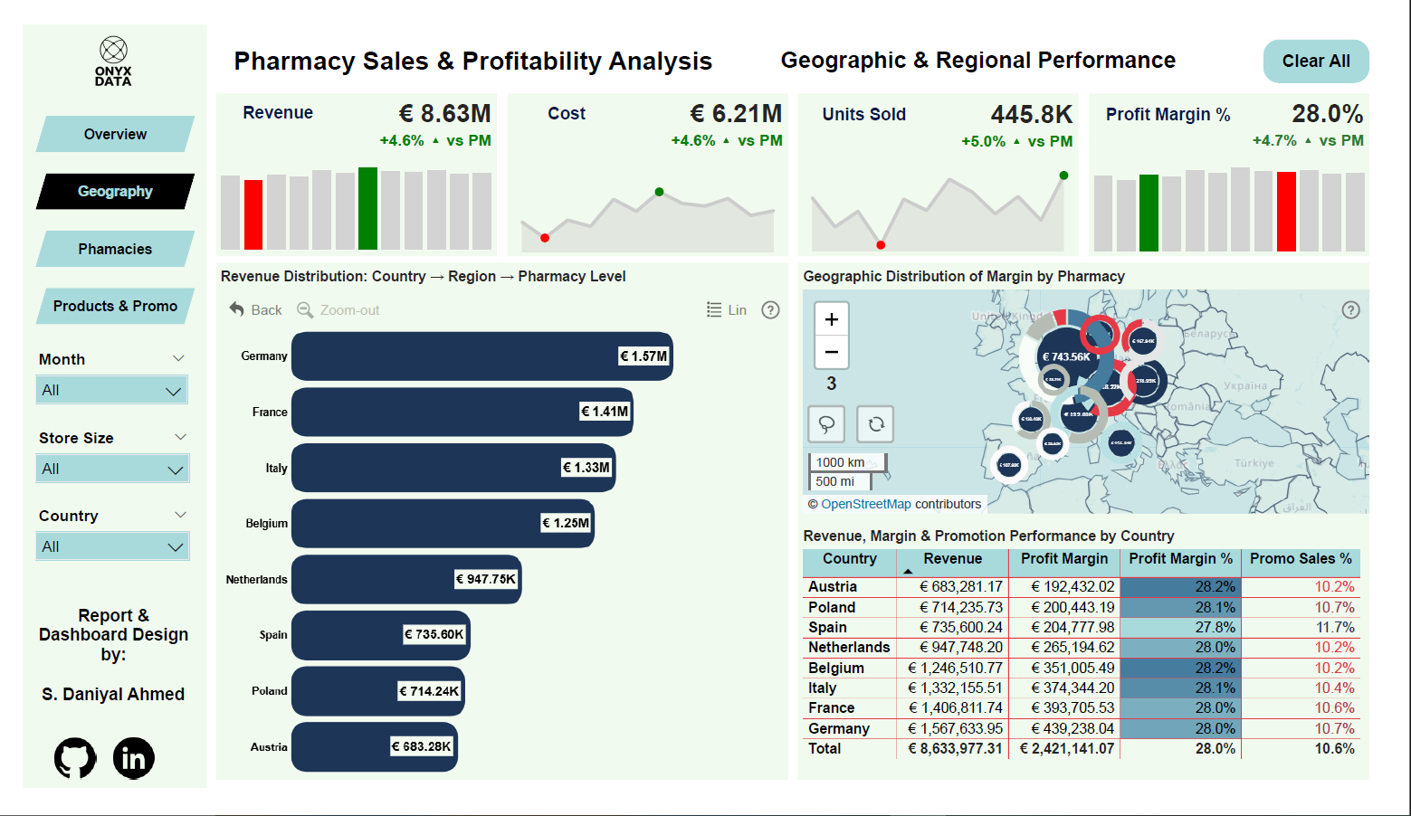
Task: Open the bar chart help icon
Action: pyautogui.click(x=770, y=310)
